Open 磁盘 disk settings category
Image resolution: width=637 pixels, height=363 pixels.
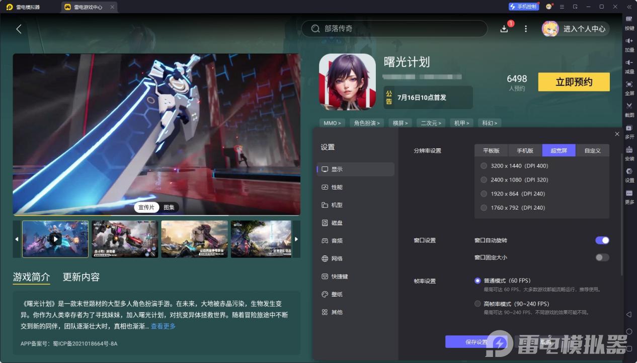click(x=355, y=223)
